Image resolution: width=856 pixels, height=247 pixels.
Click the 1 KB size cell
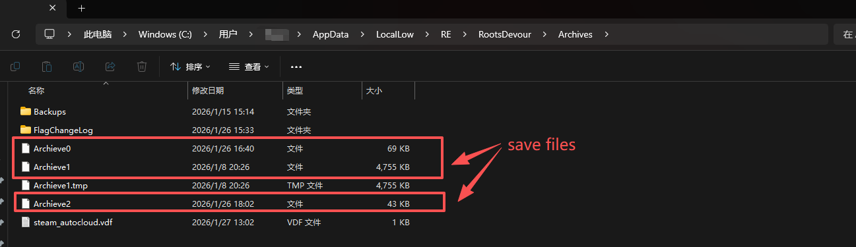[401, 223]
